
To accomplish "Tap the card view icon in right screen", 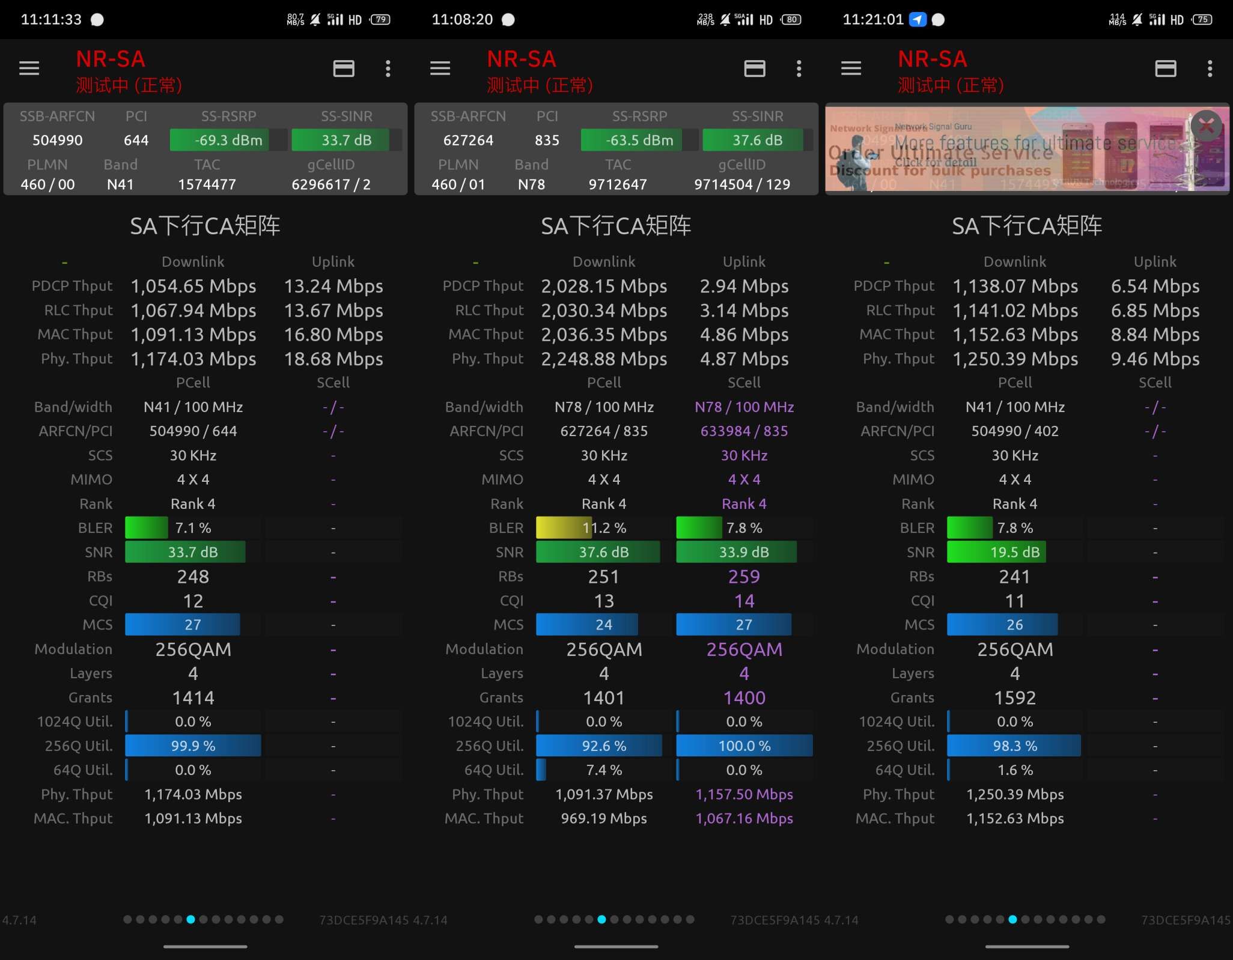I will coord(1166,68).
